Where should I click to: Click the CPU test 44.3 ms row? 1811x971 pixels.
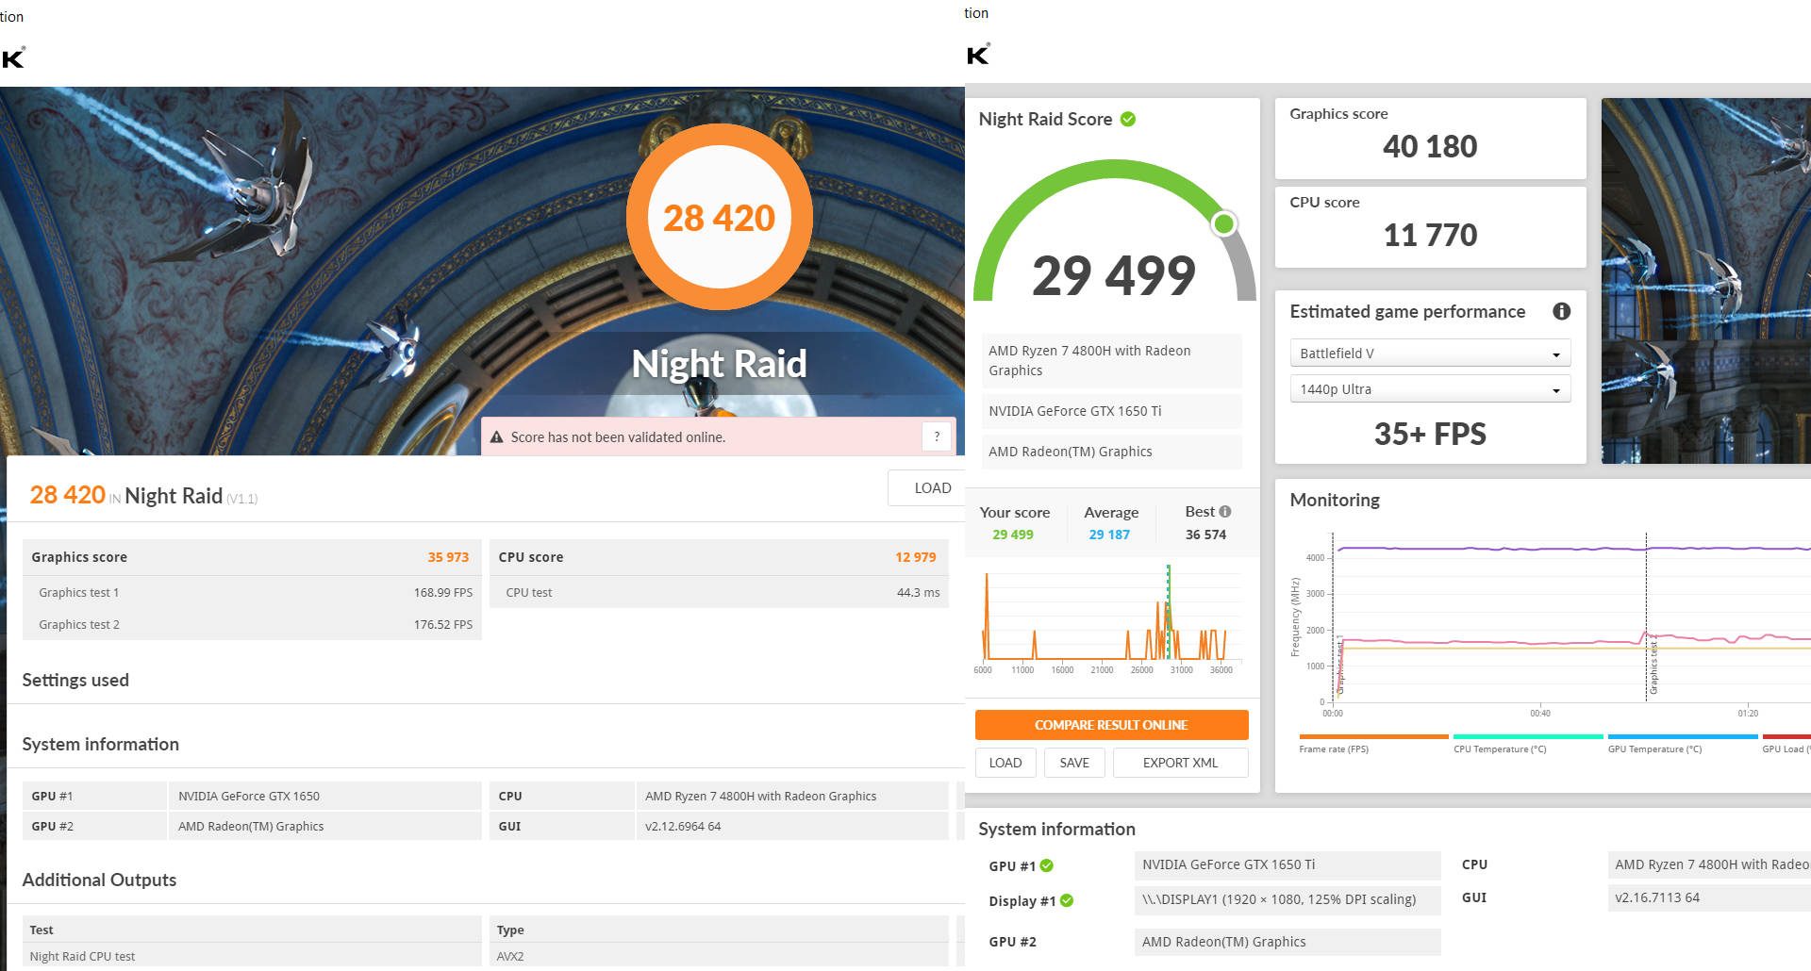click(x=719, y=592)
